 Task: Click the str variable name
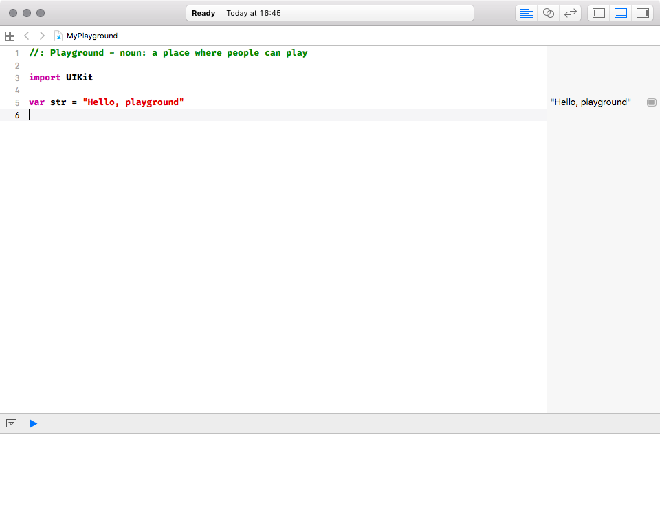coord(58,102)
